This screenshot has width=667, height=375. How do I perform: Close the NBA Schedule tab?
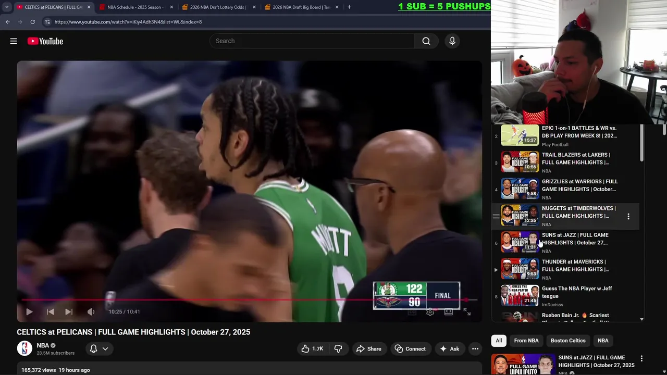[x=171, y=7]
